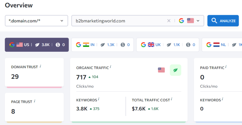Click the leaf icon in UK tab
The height and width of the screenshot is (125, 242).
[169, 45]
